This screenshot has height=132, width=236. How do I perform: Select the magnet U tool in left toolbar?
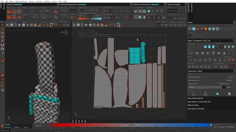(x=3, y=45)
